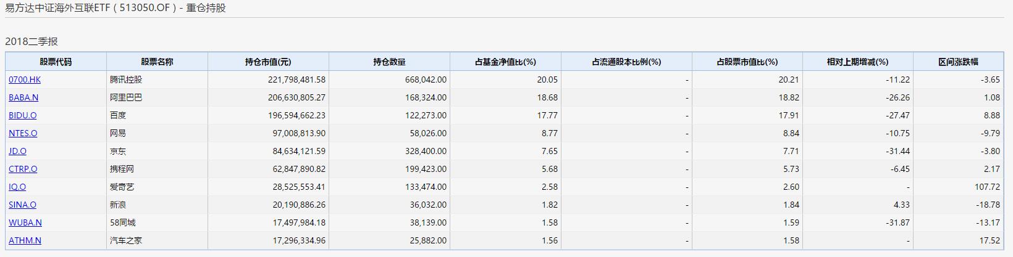
Task: Click market value 17,296,334.96
Action: pos(300,240)
